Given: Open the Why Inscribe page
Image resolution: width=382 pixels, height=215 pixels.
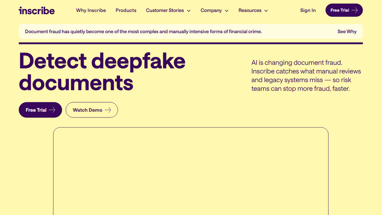Looking at the screenshot, I should click(91, 10).
